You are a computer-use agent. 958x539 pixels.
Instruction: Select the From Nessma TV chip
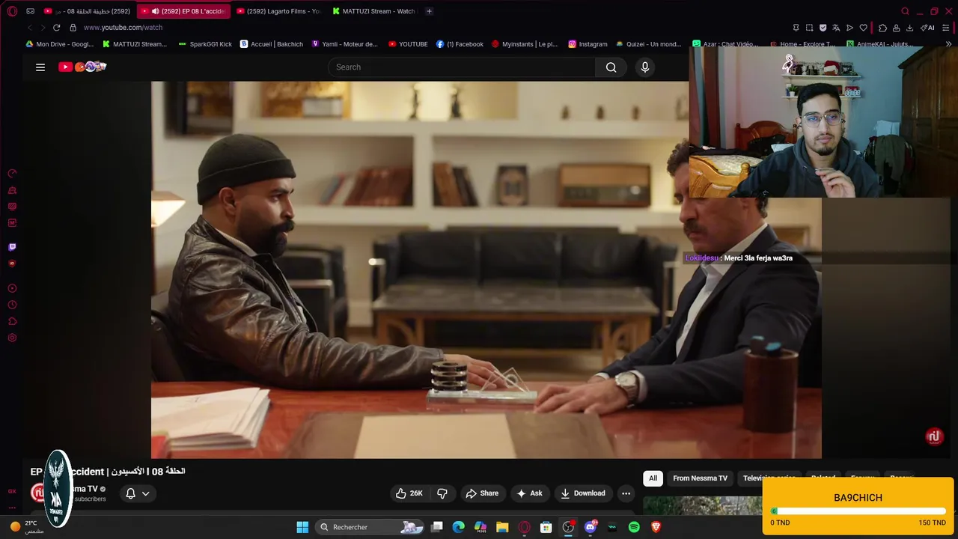700,478
